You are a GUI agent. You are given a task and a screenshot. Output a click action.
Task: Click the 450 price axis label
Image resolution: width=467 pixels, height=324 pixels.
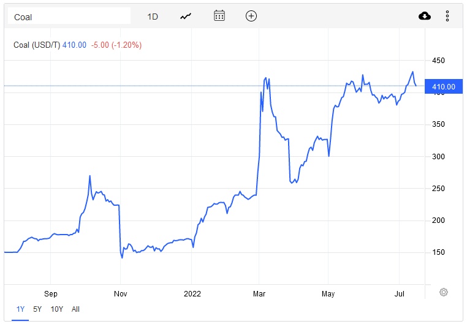coord(439,61)
